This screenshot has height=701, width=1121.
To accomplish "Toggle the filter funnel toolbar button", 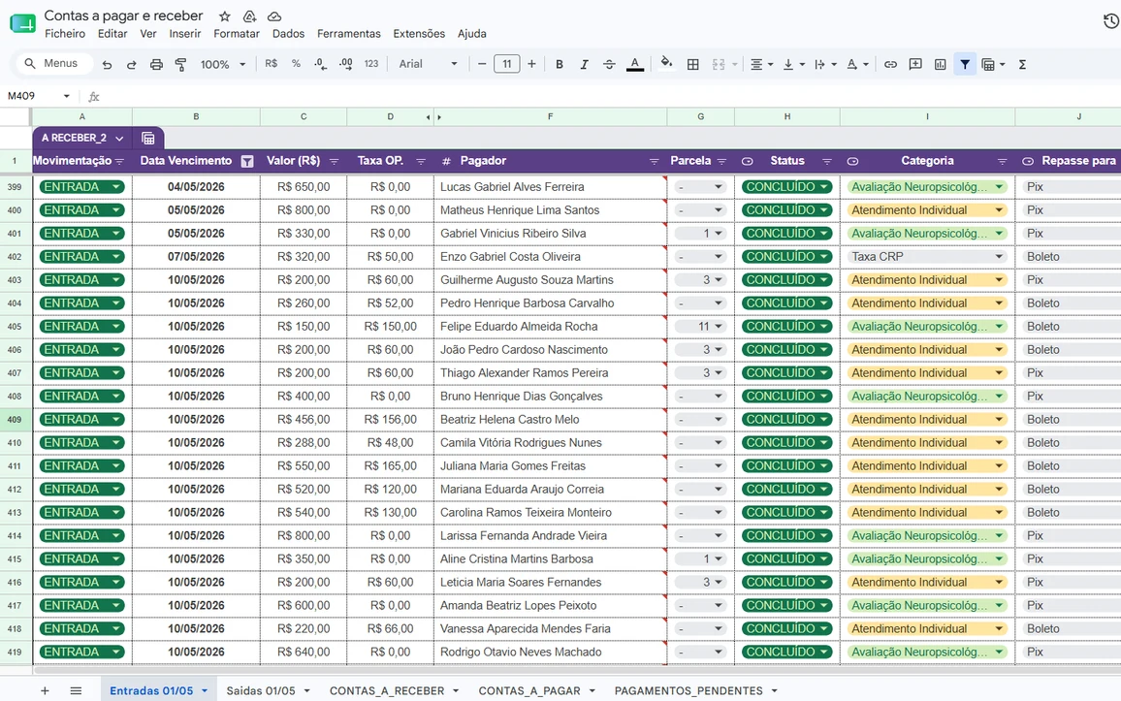I will pyautogui.click(x=965, y=64).
